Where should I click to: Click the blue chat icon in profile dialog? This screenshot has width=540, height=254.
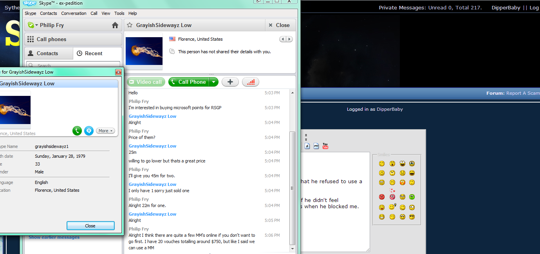[x=89, y=131]
